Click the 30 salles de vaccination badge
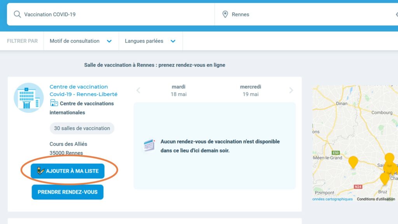Viewport: 398px width, 224px height. click(x=82, y=128)
